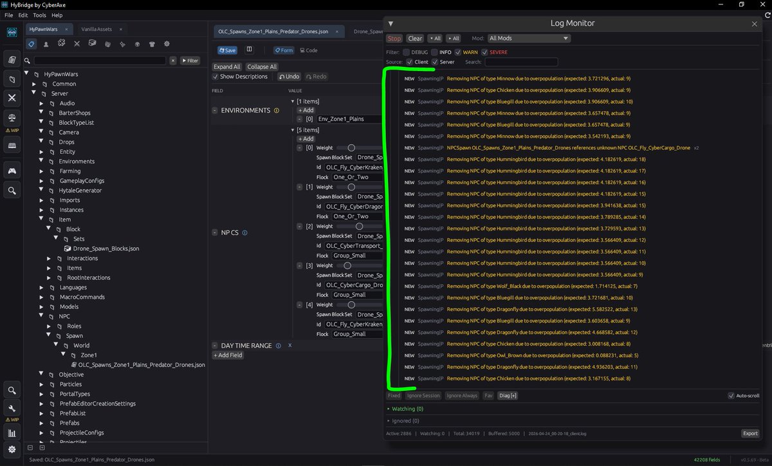Viewport: 772px width, 466px height.
Task: Click Expand All button
Action: point(227,67)
